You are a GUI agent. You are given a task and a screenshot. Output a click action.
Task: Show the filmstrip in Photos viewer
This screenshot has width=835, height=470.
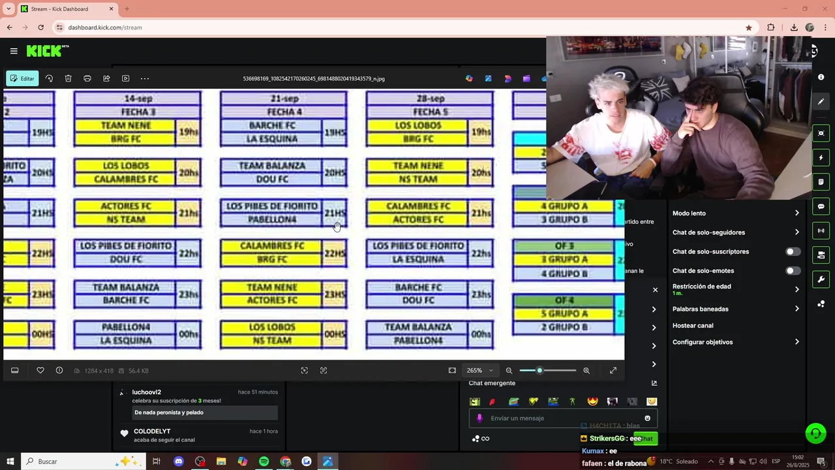(15, 370)
